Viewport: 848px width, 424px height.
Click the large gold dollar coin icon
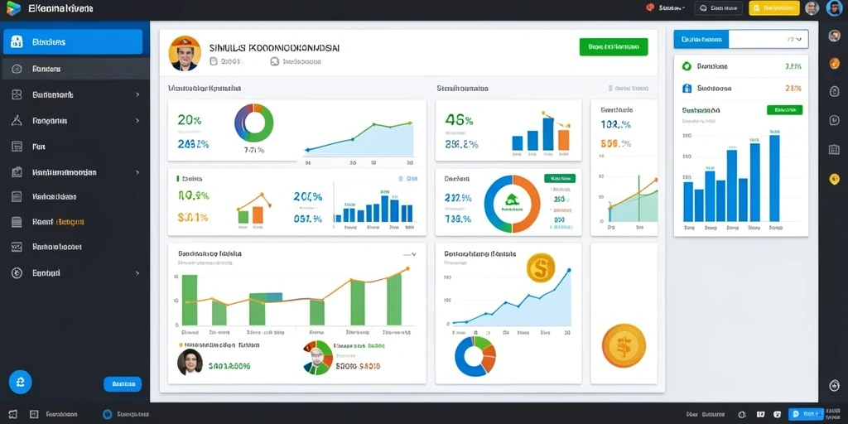pos(624,345)
